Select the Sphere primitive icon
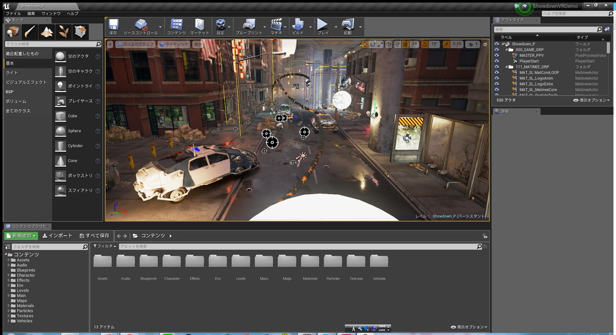 pos(60,131)
